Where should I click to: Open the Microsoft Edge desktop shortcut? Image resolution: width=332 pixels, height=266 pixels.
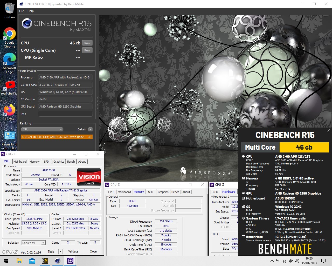tap(9, 63)
